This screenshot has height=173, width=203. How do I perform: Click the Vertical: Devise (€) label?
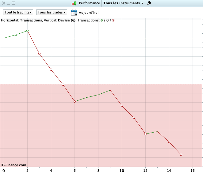(x=60, y=20)
